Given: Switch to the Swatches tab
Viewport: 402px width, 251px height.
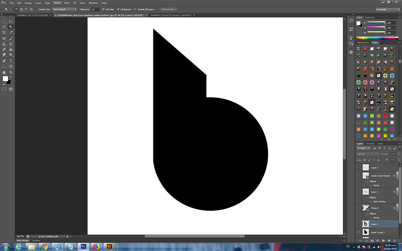Looking at the screenshot, I should click(x=370, y=17).
